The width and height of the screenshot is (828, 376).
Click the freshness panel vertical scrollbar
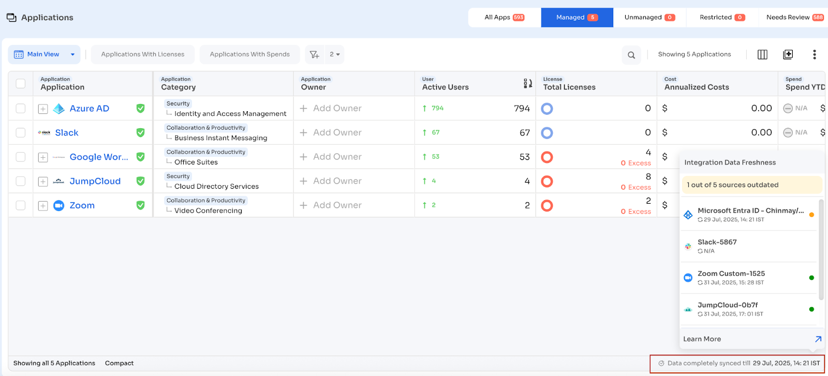pos(821,249)
